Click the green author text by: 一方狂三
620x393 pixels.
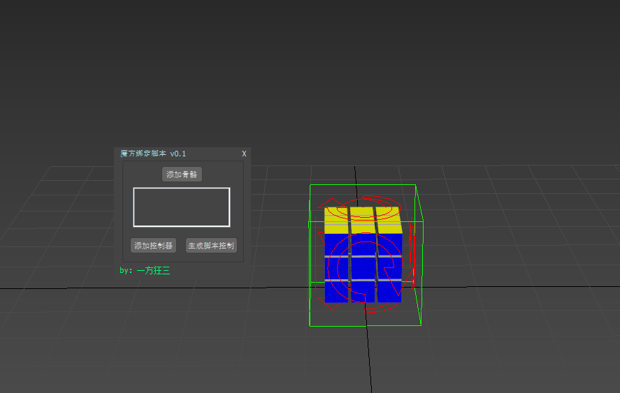[x=145, y=270]
